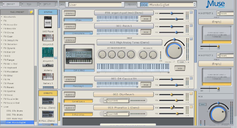
Task: Select the AAS Player synth icon
Action: [x=48, y=22]
